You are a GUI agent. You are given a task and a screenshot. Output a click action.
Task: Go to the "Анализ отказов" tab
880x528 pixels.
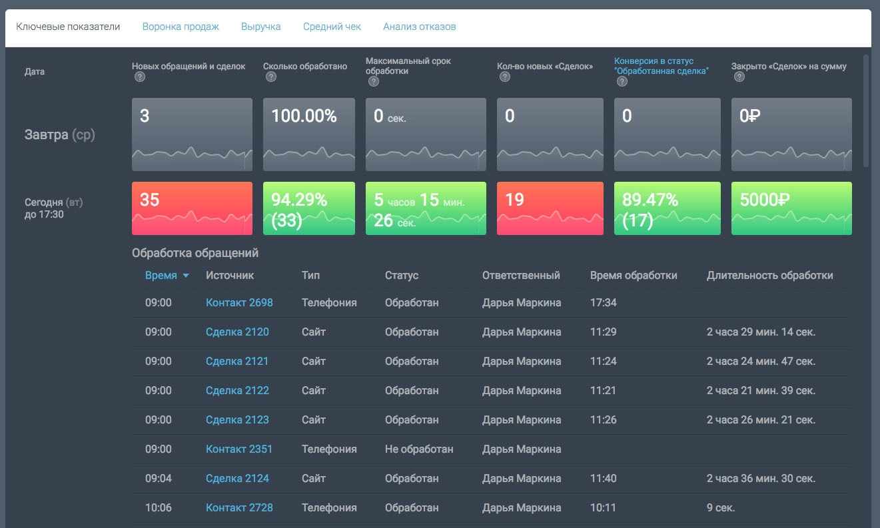coord(419,27)
